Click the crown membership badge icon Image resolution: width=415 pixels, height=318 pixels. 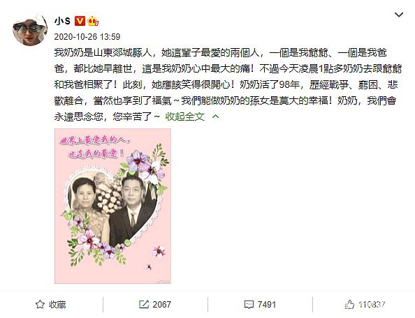click(93, 21)
